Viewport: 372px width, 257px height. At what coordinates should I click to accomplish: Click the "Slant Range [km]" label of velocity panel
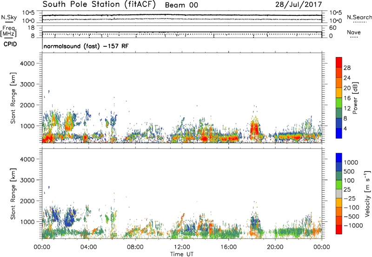point(13,194)
